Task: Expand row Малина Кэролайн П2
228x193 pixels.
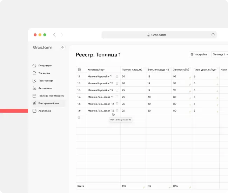Action: coord(117,83)
